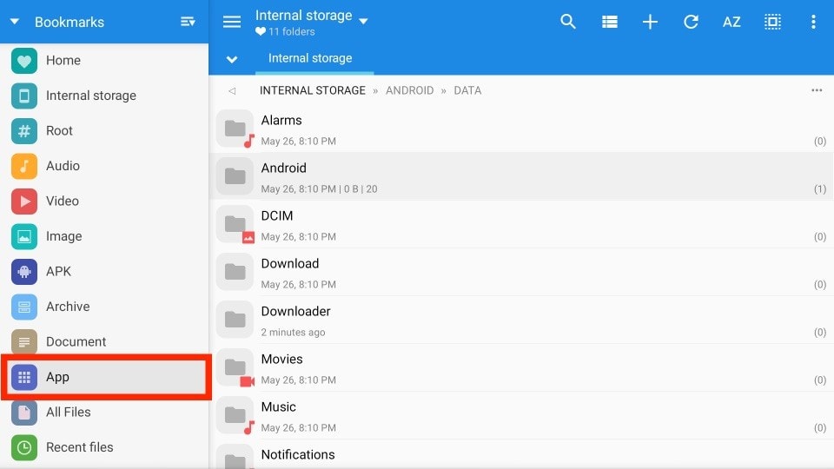
Task: Open App bookmark
Action: pos(104,377)
